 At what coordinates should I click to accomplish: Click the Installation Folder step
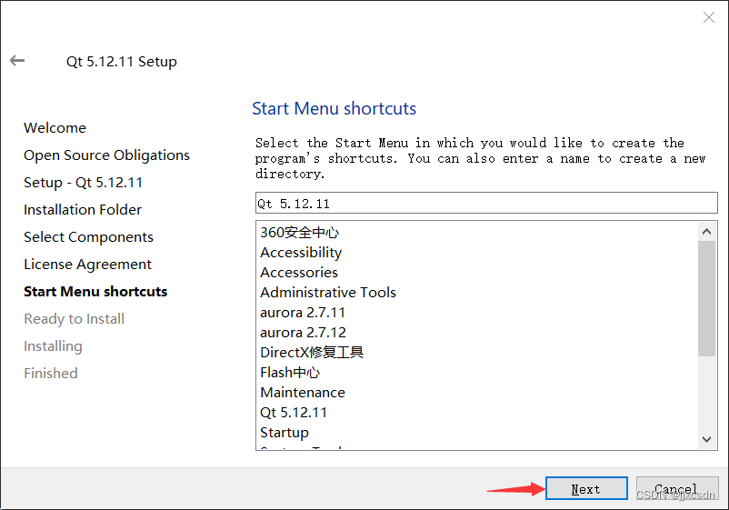point(83,210)
